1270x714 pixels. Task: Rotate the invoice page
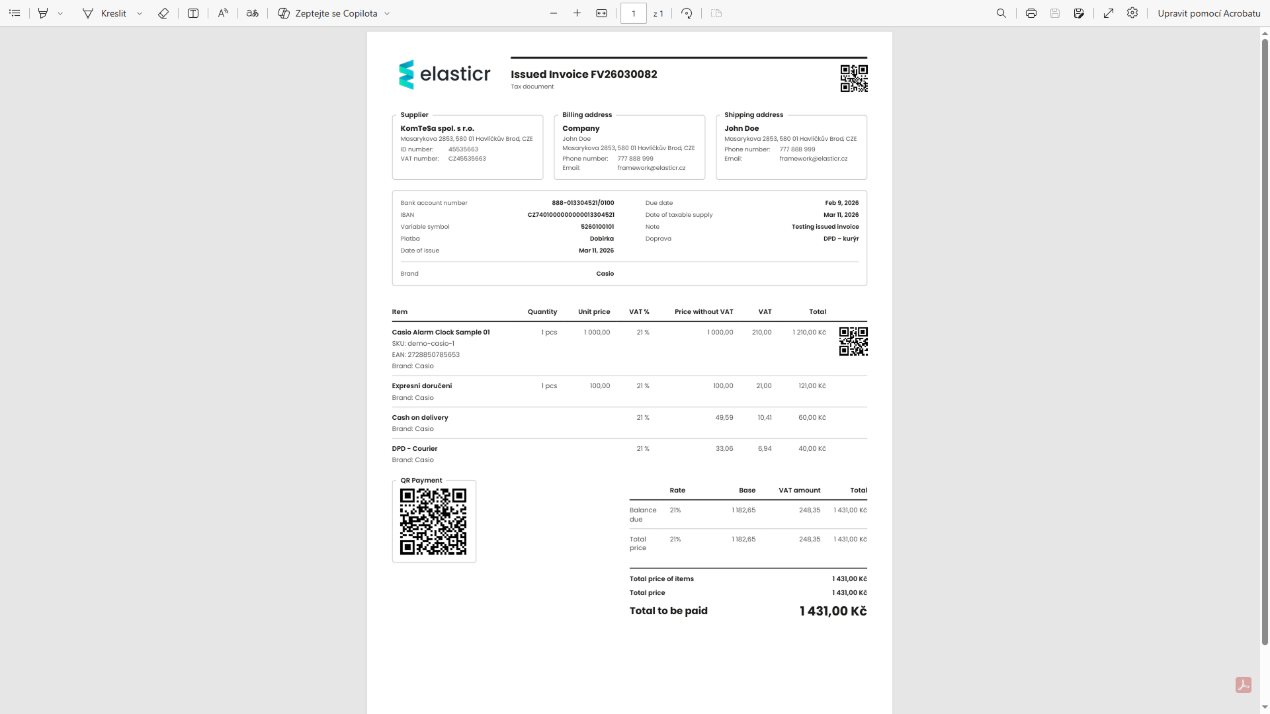point(687,13)
